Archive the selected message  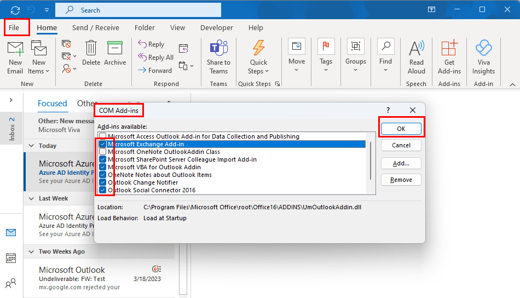tap(115, 53)
